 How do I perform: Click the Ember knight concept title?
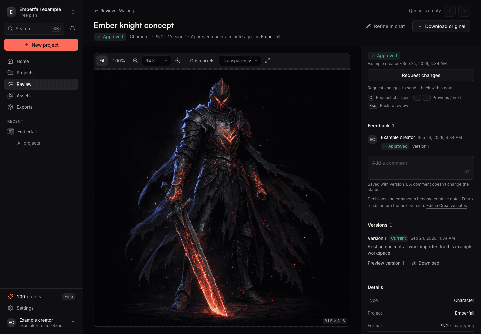134,25
